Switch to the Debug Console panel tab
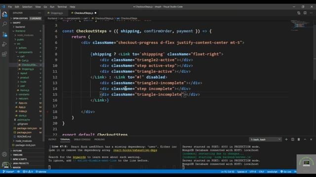316x177 pixels. point(82,139)
